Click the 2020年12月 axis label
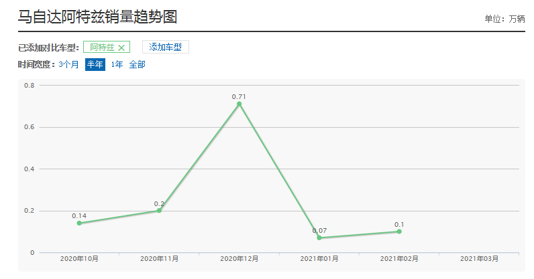This screenshot has height=279, width=534. click(x=239, y=259)
